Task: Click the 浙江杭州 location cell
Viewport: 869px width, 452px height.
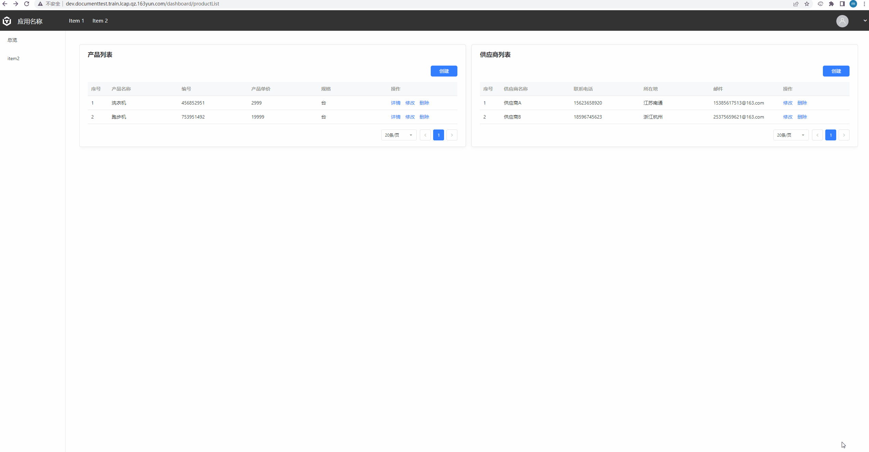Action: (653, 117)
